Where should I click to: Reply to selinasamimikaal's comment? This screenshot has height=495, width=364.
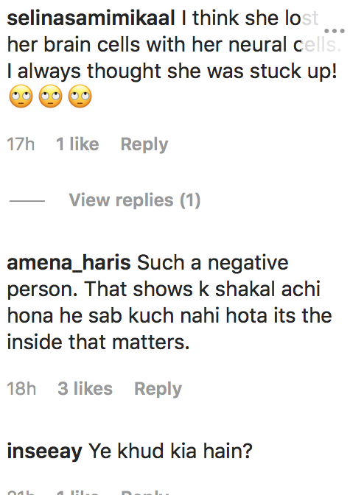[144, 145]
